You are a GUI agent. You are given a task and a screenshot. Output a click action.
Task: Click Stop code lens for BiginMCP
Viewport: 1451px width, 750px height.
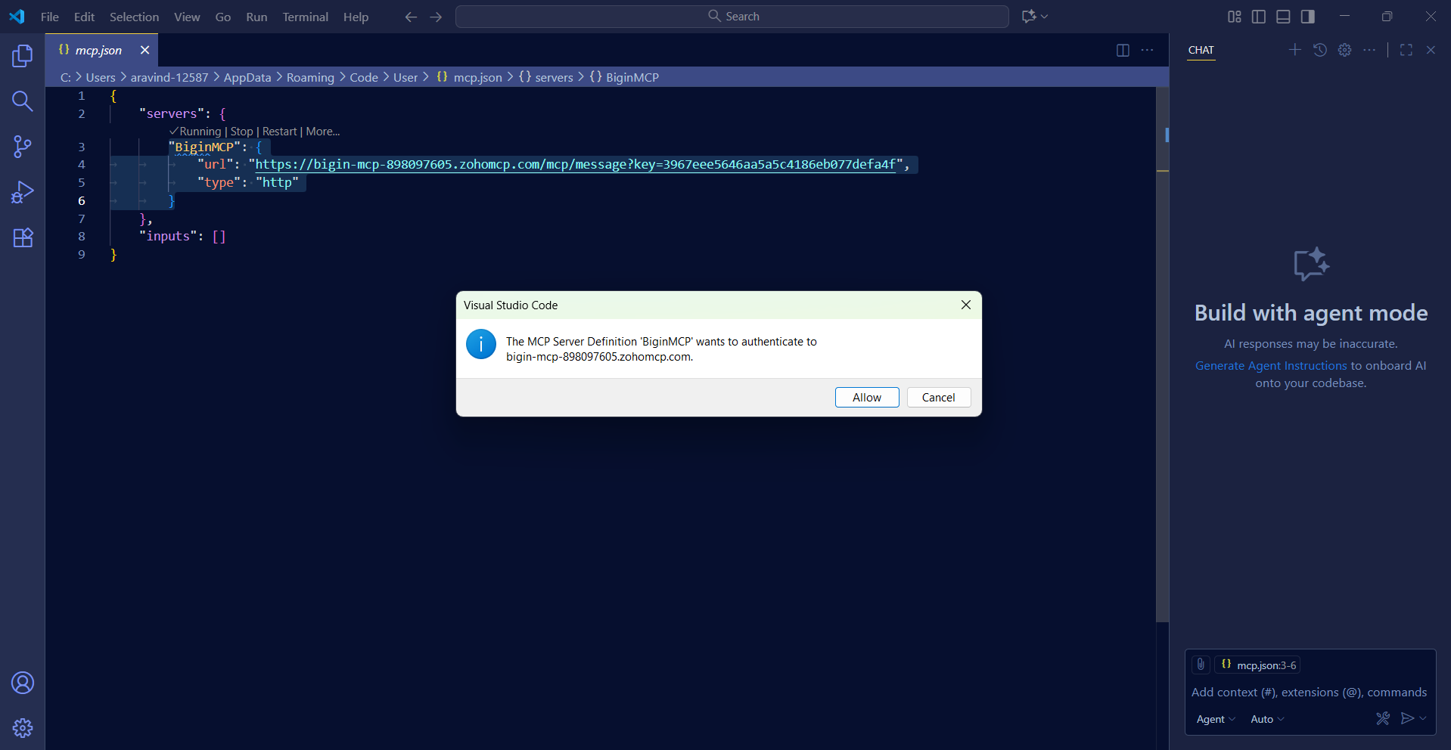[241, 132]
